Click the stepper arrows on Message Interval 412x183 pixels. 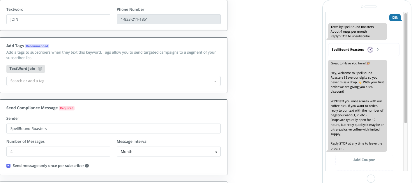click(216, 152)
